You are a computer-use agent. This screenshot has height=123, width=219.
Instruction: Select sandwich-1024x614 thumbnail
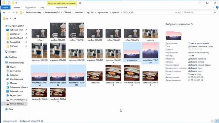pyautogui.click(x=58, y=93)
